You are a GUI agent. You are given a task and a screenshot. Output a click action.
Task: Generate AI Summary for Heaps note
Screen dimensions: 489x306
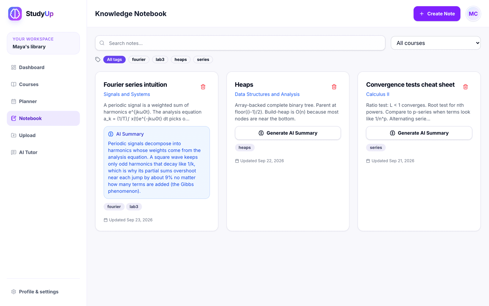pyautogui.click(x=288, y=133)
